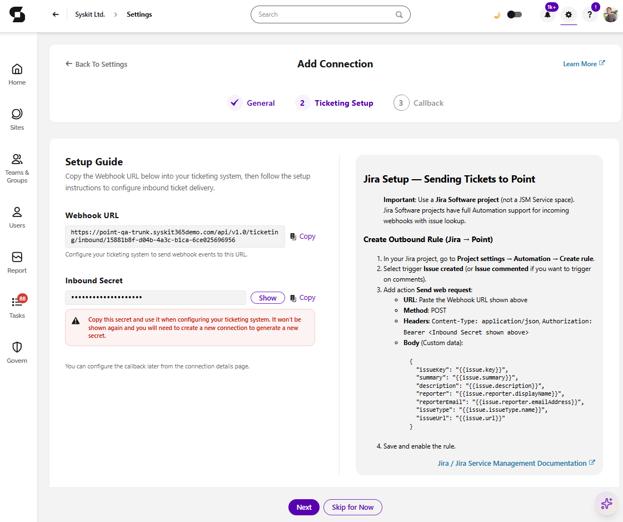Open the Tasks sidebar item
The image size is (623, 522).
(x=17, y=307)
